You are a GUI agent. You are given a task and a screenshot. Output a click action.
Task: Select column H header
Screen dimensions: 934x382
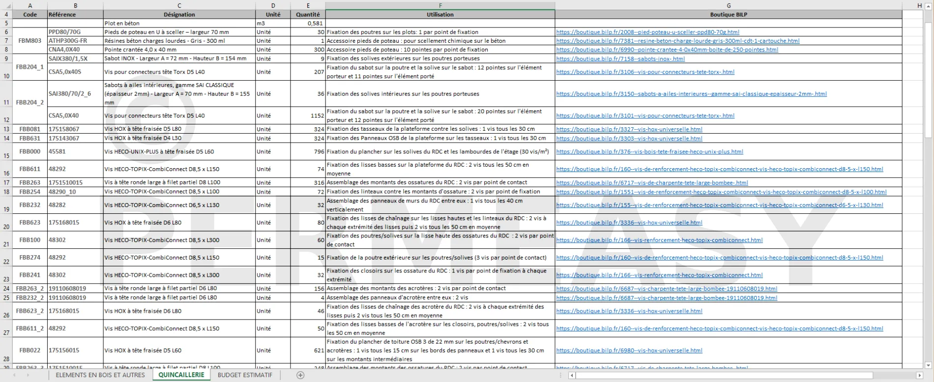pos(919,6)
